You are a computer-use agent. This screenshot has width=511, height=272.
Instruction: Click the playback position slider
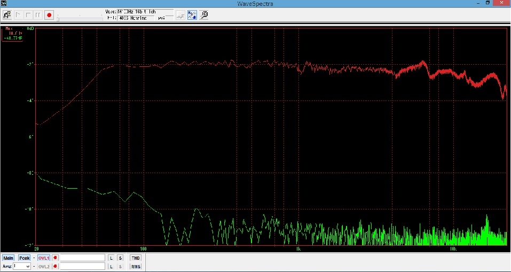coord(80,19)
